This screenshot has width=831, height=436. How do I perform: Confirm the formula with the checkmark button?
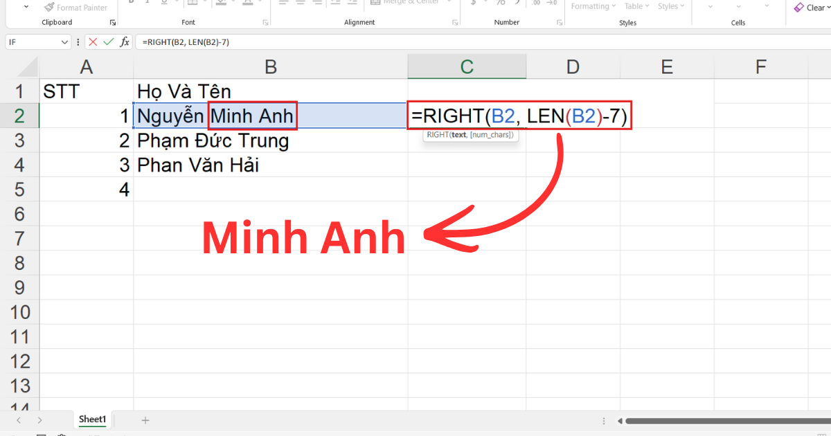pyautogui.click(x=108, y=42)
